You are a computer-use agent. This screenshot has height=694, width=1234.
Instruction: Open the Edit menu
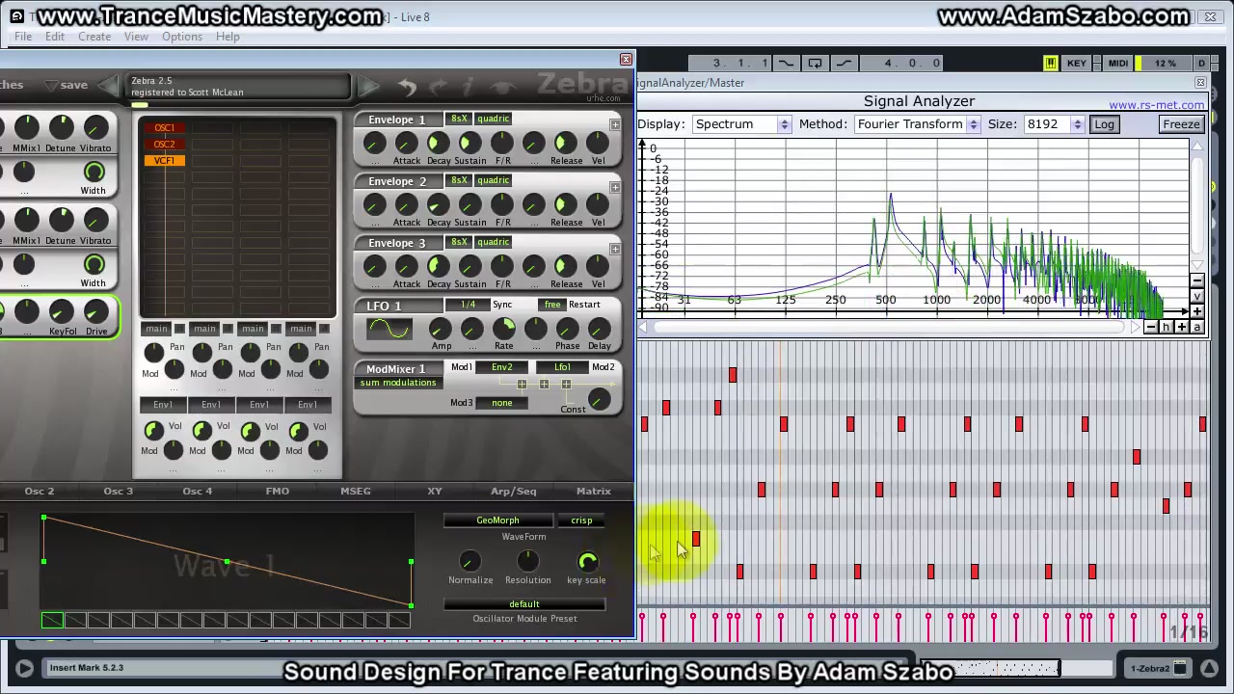coord(55,37)
